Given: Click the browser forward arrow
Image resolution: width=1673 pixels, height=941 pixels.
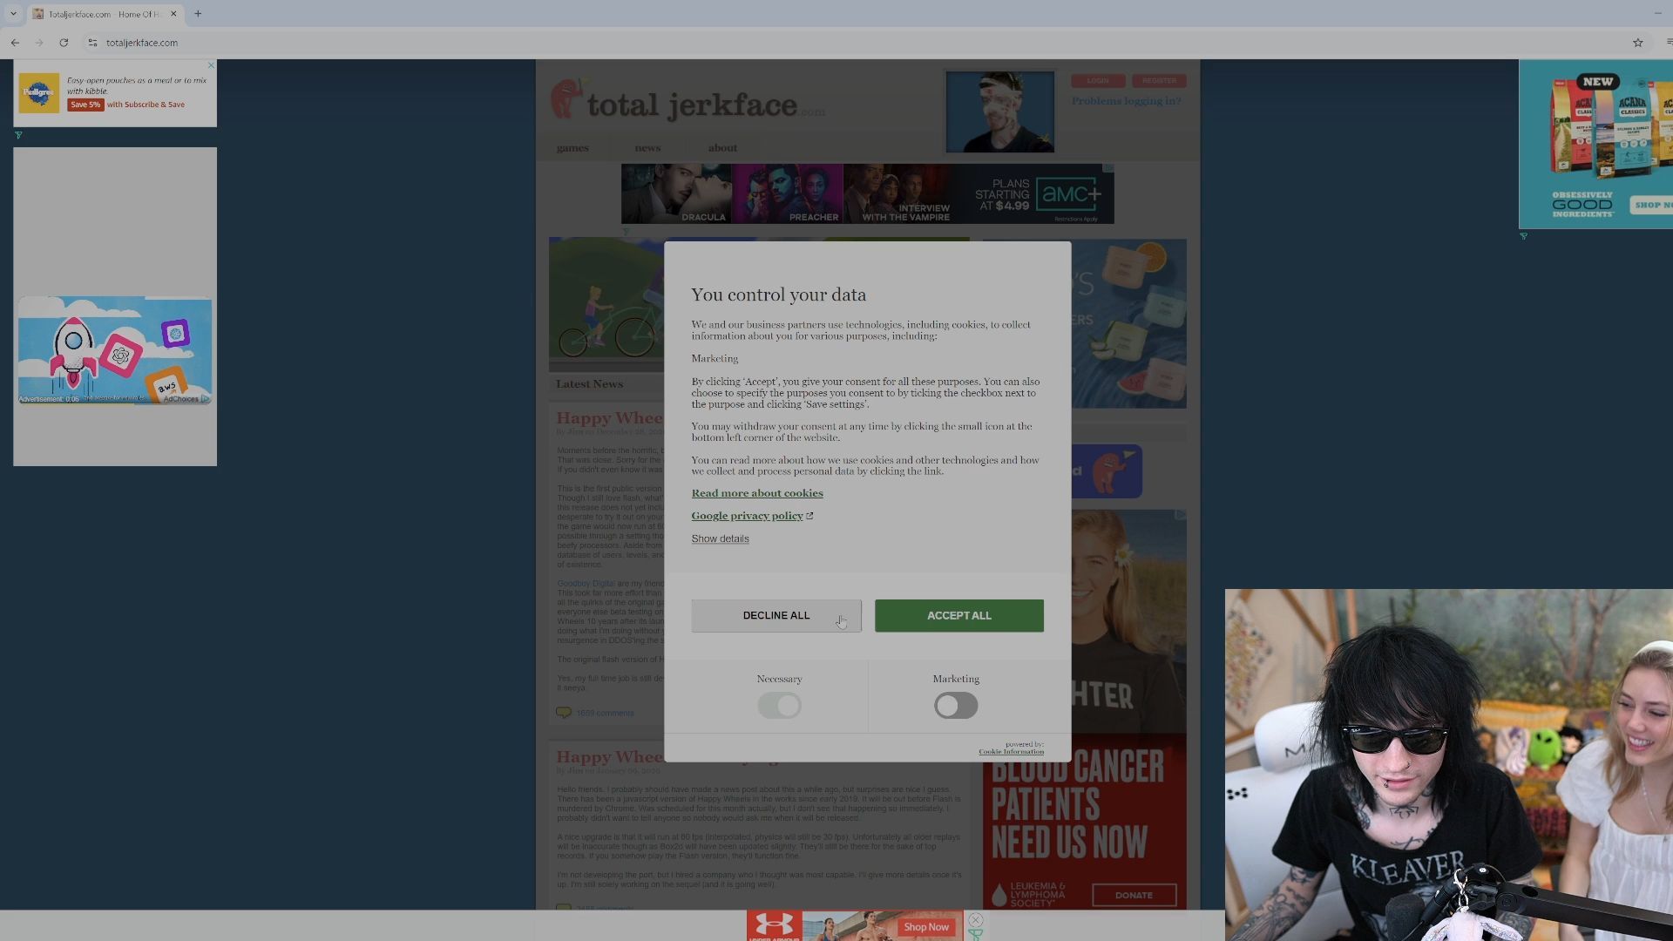Looking at the screenshot, I should 39,43.
